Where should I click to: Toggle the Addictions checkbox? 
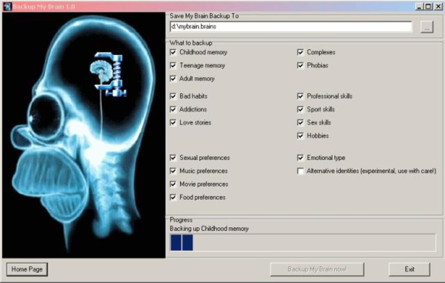tap(173, 110)
